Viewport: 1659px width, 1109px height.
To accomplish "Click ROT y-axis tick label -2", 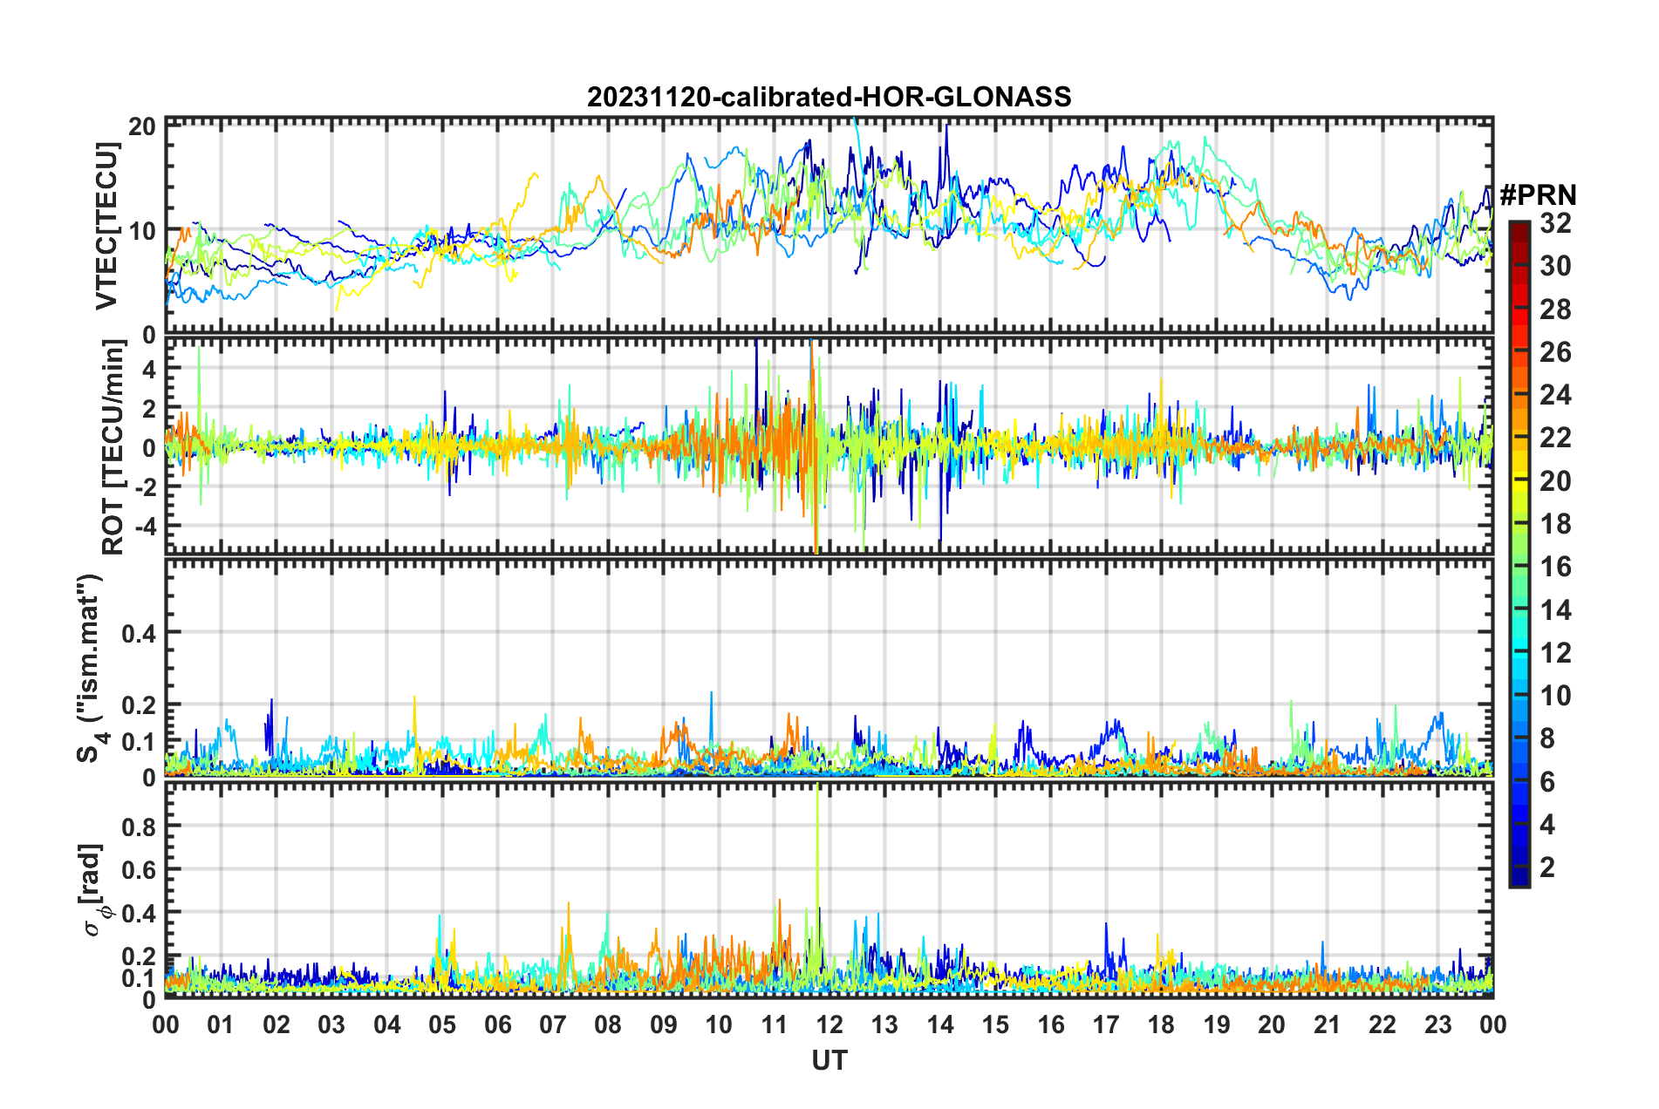I will [145, 488].
